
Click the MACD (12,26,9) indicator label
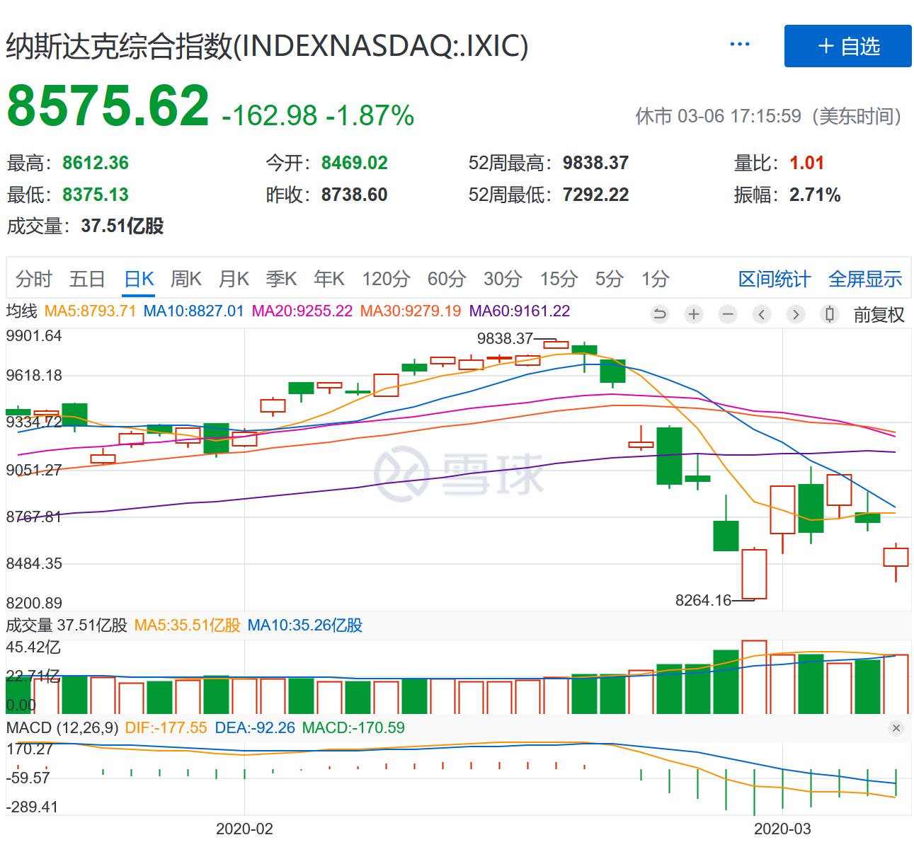pos(62,728)
